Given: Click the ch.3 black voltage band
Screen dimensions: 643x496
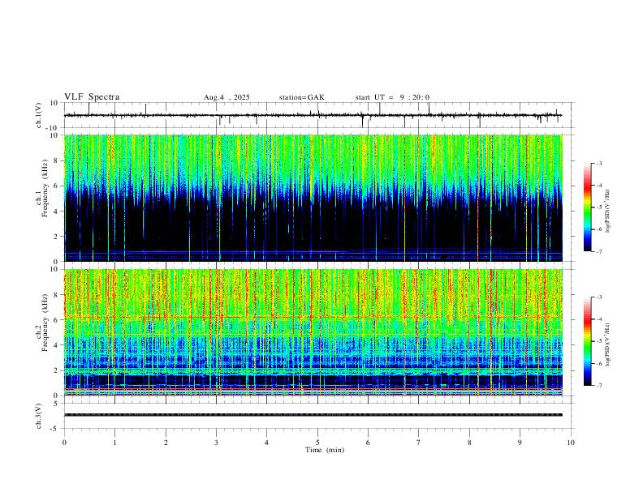Looking at the screenshot, I should tap(313, 415).
